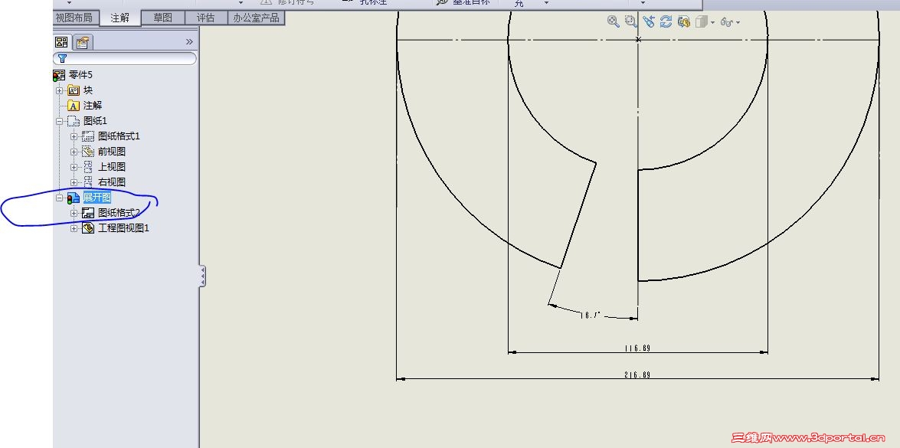Select 图纸格式2 in the tree
900x448 pixels.
point(119,213)
